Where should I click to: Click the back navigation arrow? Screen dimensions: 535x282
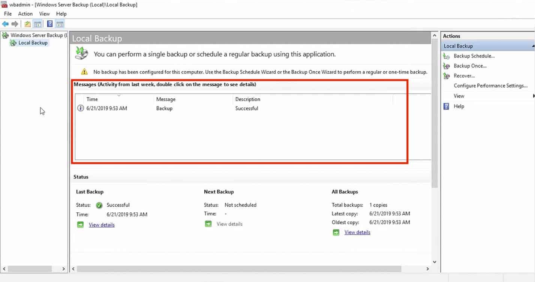(x=5, y=24)
